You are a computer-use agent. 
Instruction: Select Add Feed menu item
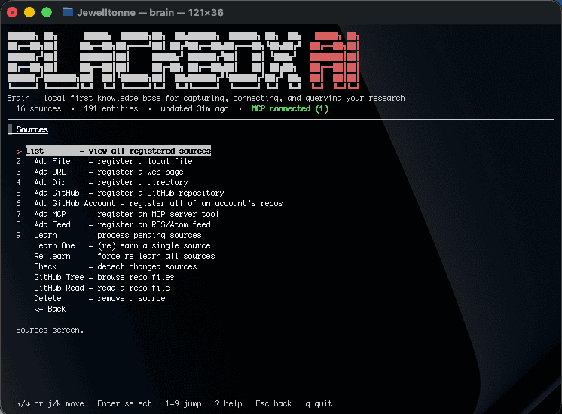[x=122, y=224]
